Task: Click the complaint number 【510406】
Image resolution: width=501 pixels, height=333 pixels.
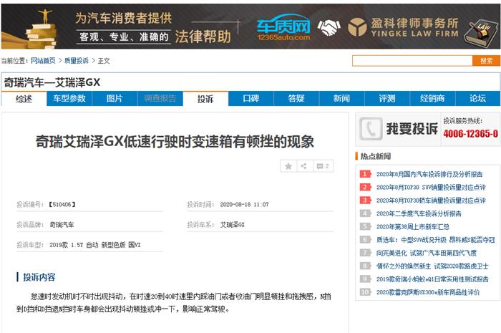Action: pyautogui.click(x=62, y=205)
